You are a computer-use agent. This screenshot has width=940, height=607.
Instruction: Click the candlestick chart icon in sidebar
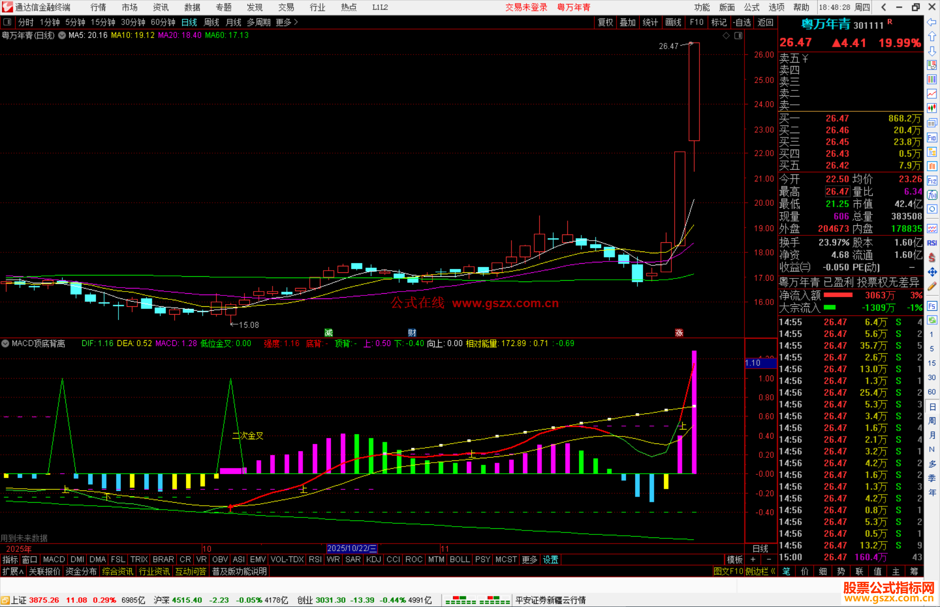(932, 108)
